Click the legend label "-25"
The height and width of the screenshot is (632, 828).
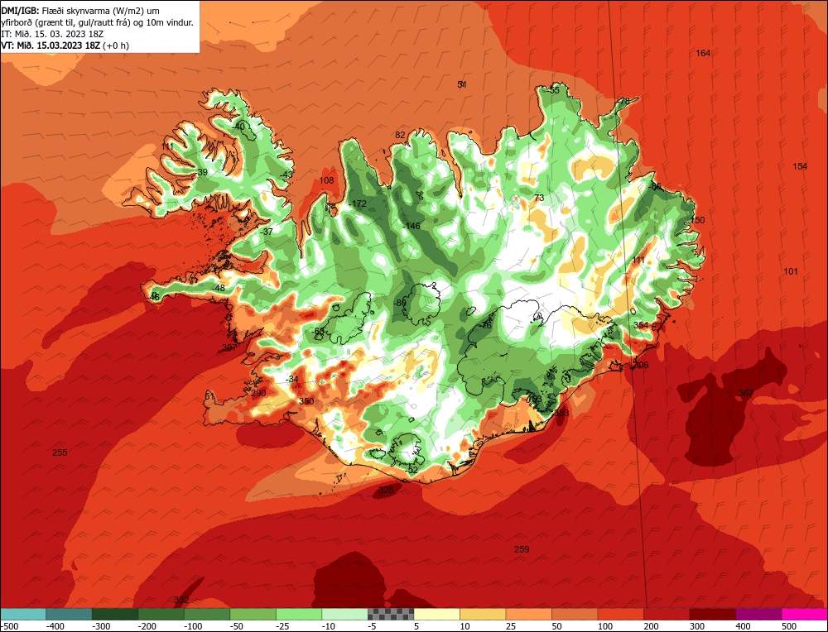283,626
